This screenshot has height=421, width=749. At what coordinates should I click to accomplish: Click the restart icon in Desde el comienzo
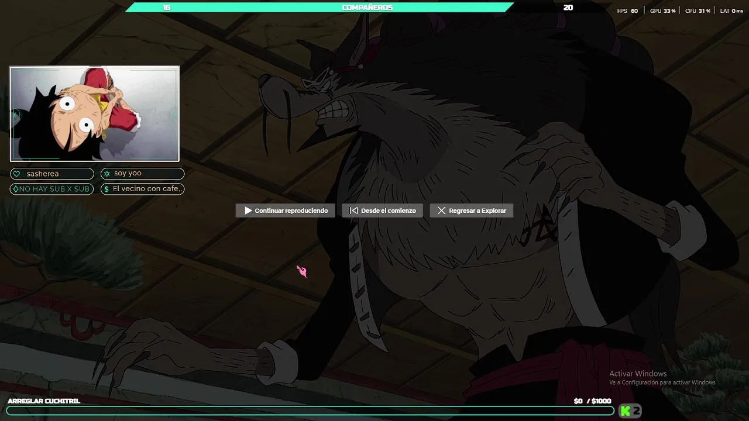click(353, 210)
